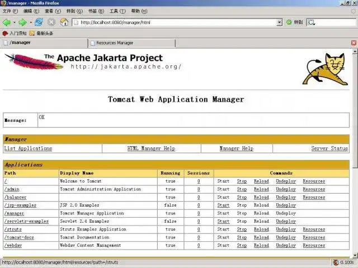Click the page scrollbar down arrow

click(x=355, y=255)
